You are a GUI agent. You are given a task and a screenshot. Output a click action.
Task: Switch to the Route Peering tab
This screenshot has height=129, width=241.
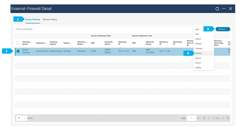(x=33, y=19)
